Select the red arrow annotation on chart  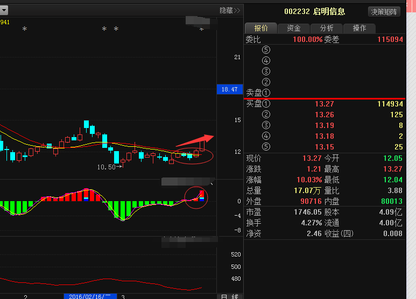194,141
